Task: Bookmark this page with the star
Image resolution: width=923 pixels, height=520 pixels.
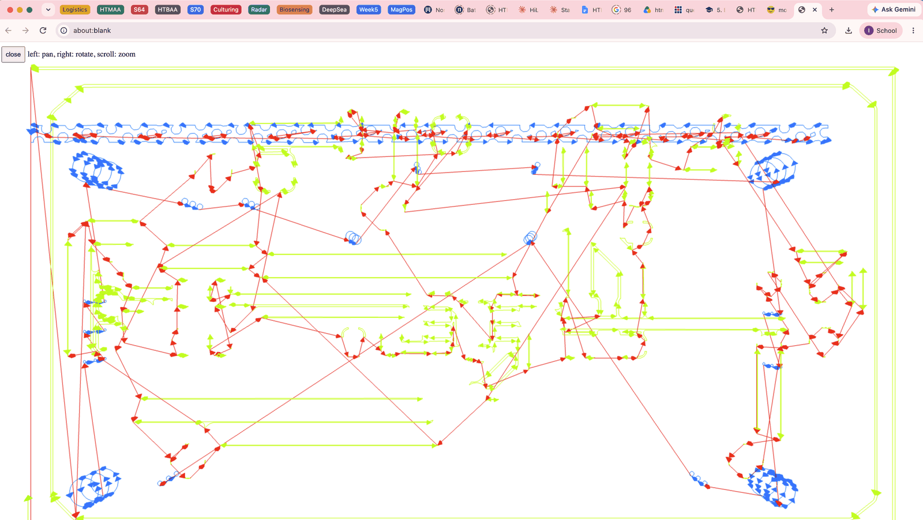Action: tap(824, 31)
